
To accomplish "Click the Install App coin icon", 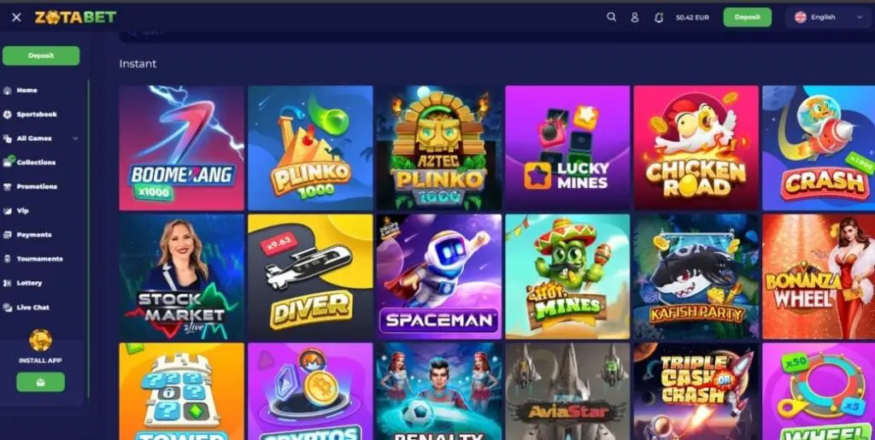I will [x=40, y=340].
